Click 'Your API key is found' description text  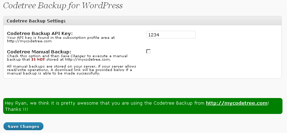click(x=61, y=39)
